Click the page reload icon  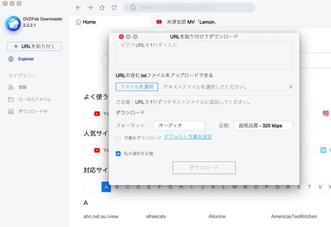[114, 8]
